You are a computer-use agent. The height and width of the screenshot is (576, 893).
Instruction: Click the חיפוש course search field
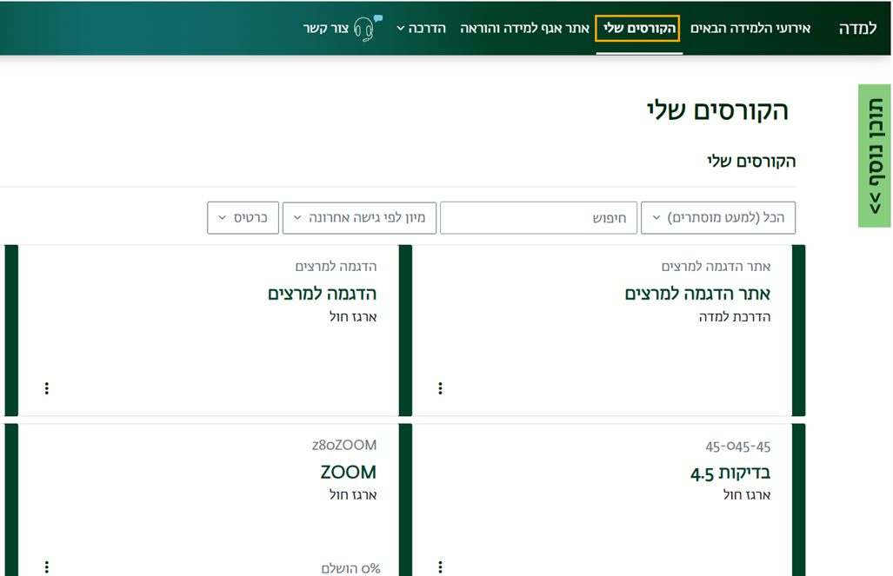538,218
